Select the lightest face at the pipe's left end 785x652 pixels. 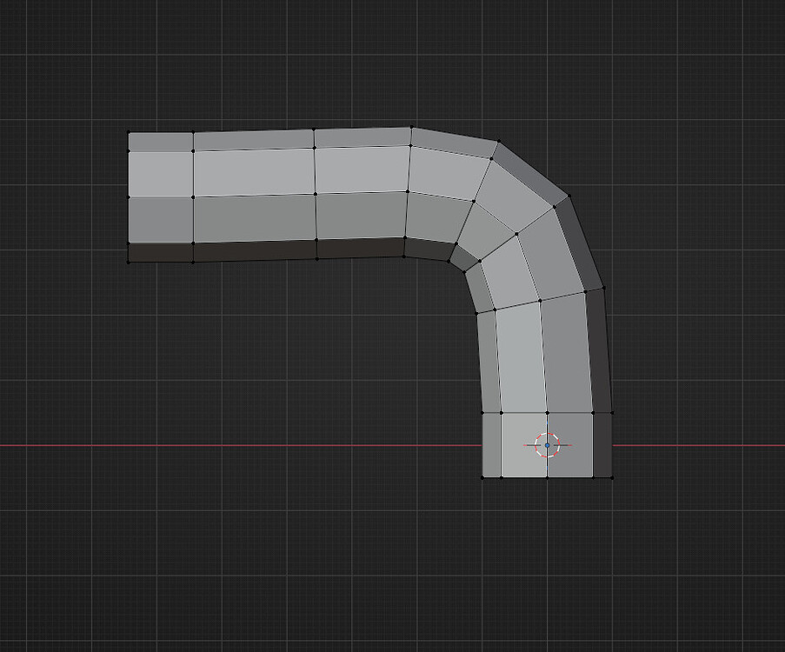tap(161, 175)
